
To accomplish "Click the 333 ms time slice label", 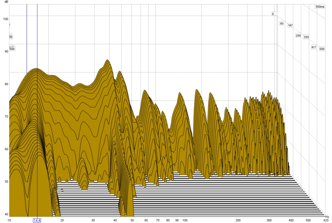I will (306, 37).
